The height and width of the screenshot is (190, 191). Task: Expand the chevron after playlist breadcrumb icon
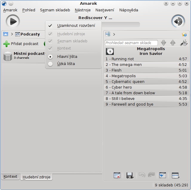(x=114, y=34)
